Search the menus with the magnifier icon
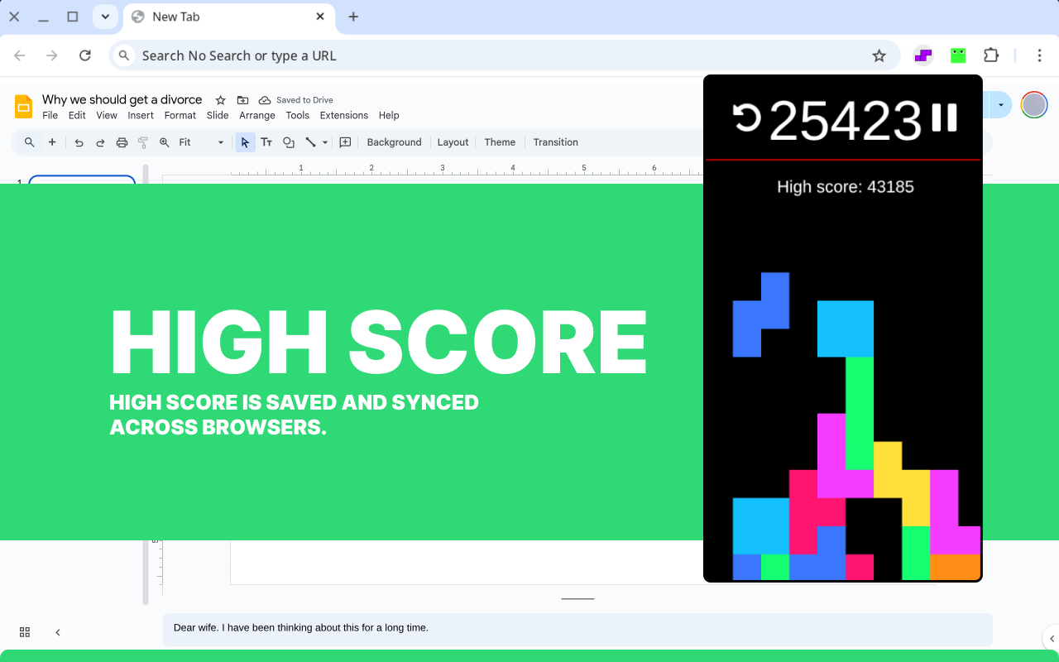 point(30,142)
